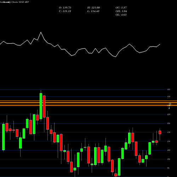Image resolution: width=177 pixels, height=177 pixels.
Task: Click the 119 price axis label
Action: [169, 132]
